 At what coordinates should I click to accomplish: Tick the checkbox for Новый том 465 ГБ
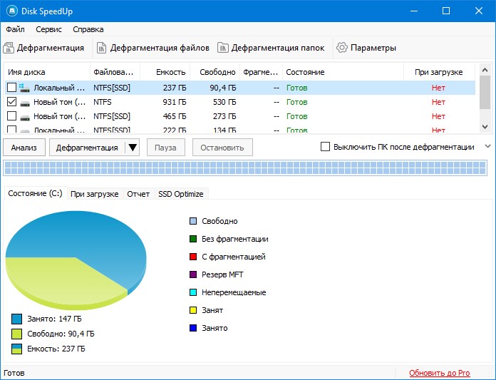[x=11, y=115]
